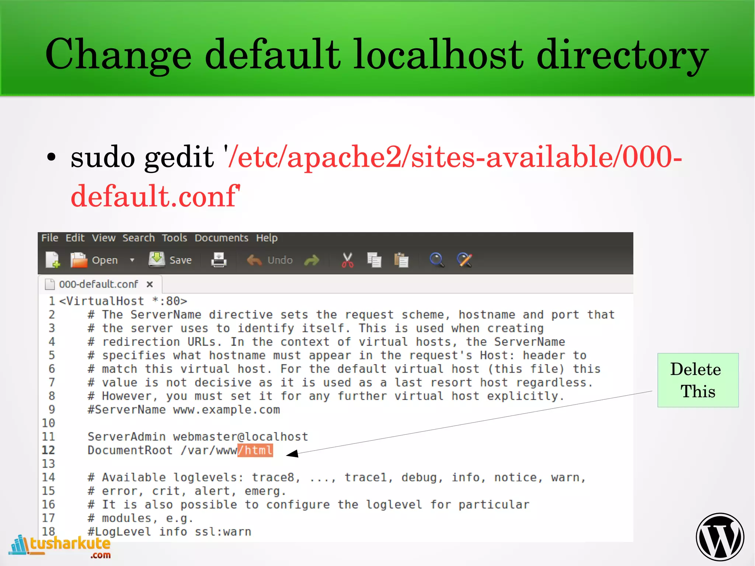The image size is (755, 566).
Task: Open the File menu
Action: click(x=50, y=238)
